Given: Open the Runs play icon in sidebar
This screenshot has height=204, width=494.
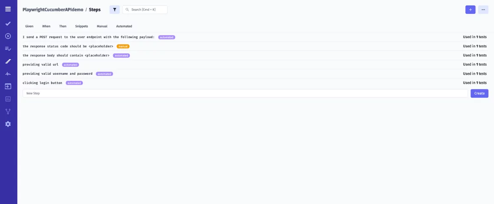Looking at the screenshot, I should click(8, 36).
